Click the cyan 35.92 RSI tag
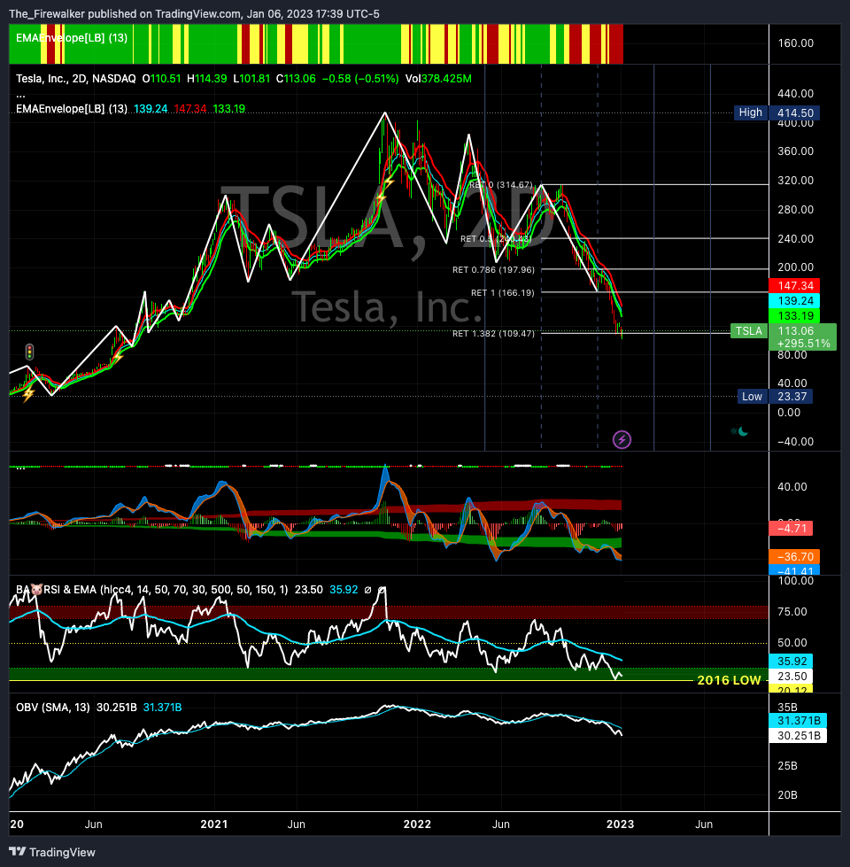Screen dimensions: 850x867 click(791, 662)
